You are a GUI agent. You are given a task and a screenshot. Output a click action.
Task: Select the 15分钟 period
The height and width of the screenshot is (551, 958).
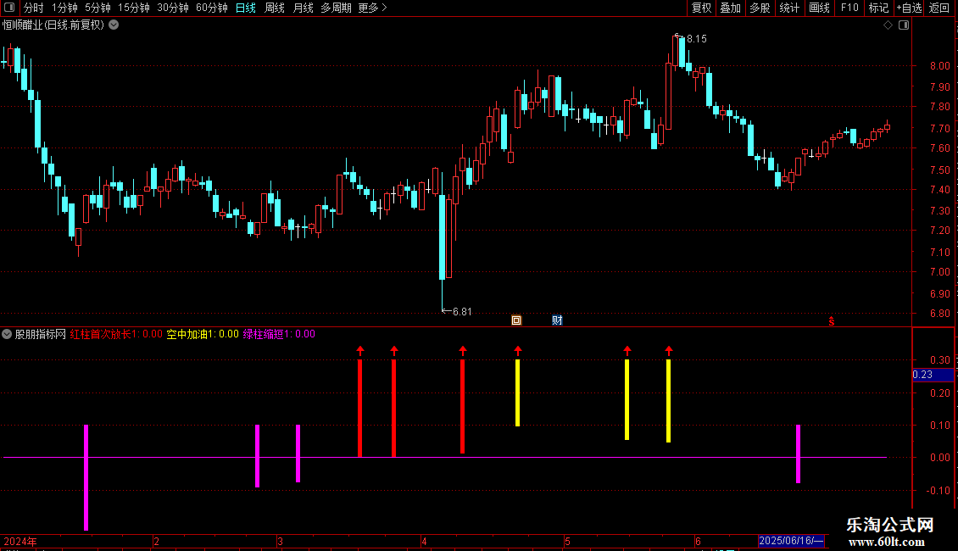tap(133, 8)
